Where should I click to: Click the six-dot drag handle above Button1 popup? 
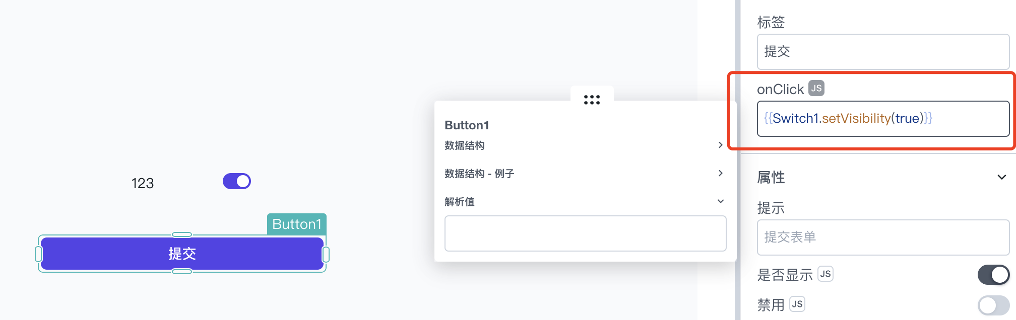592,99
